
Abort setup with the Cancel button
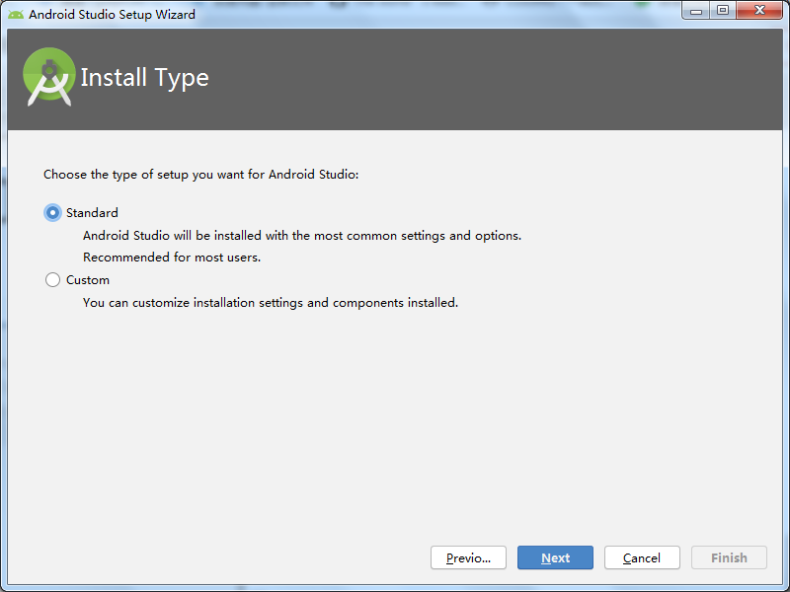pos(642,557)
